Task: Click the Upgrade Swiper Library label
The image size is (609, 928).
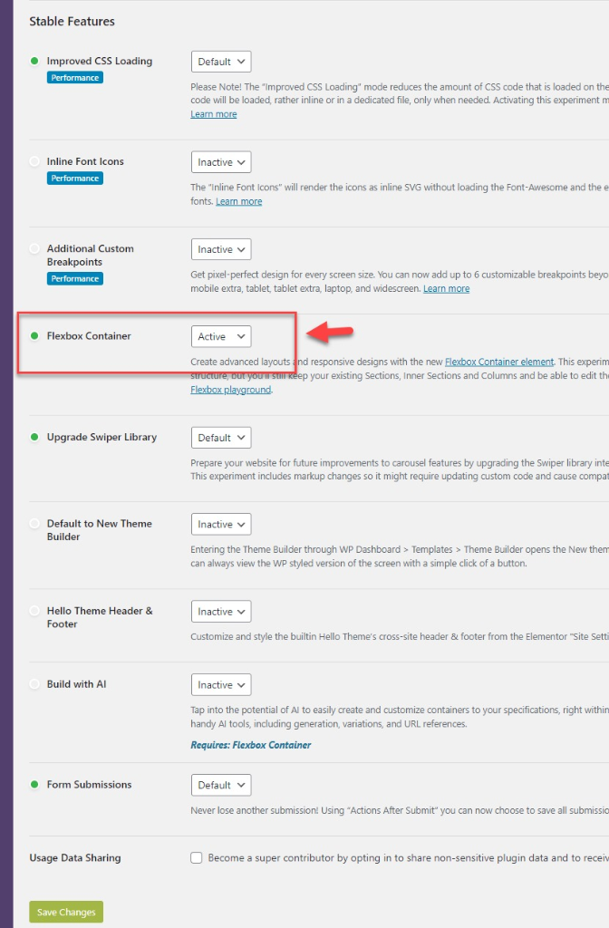Action: tap(101, 437)
